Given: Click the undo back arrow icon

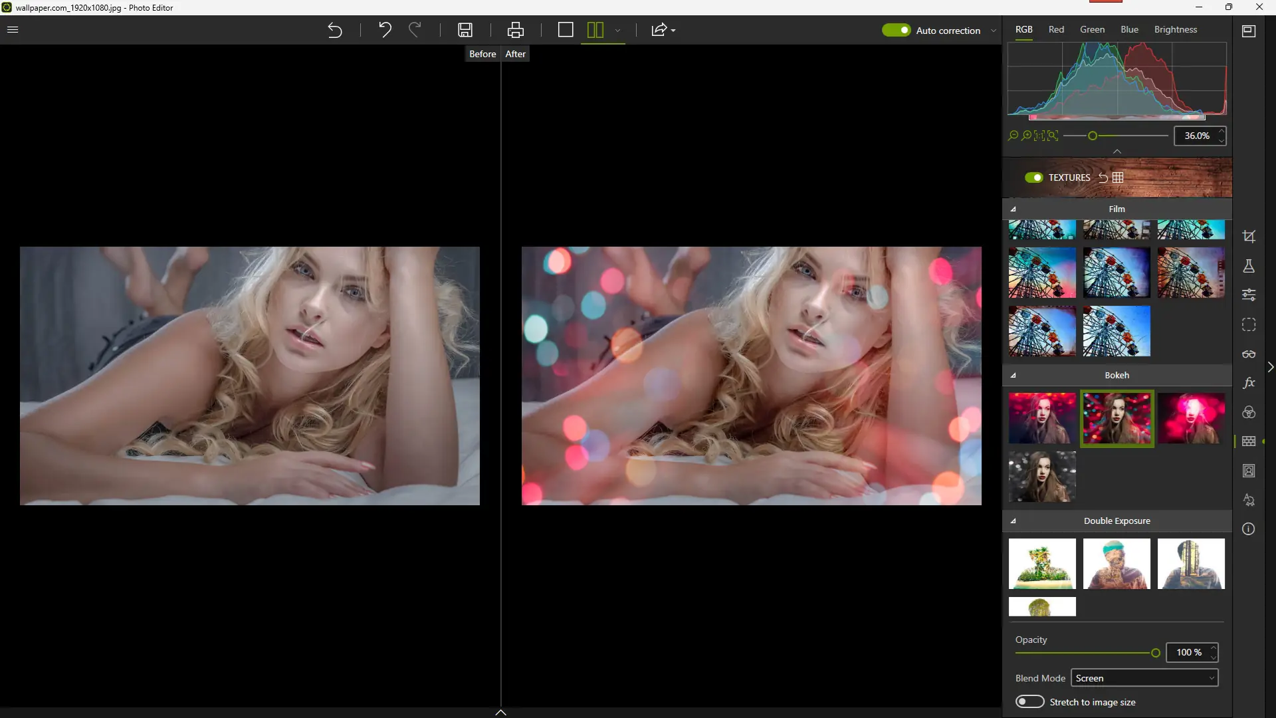Looking at the screenshot, I should point(334,30).
